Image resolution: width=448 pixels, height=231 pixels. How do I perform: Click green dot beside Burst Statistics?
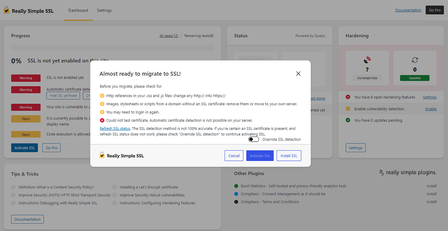point(236,186)
